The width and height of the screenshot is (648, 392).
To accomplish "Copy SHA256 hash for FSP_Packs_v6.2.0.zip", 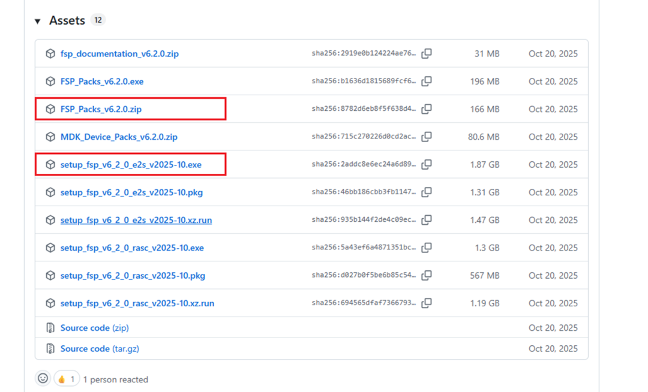I will click(427, 109).
